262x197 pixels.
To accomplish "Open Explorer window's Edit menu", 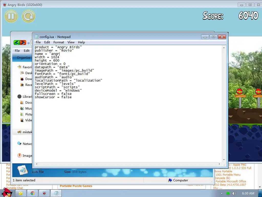I will [27, 51].
